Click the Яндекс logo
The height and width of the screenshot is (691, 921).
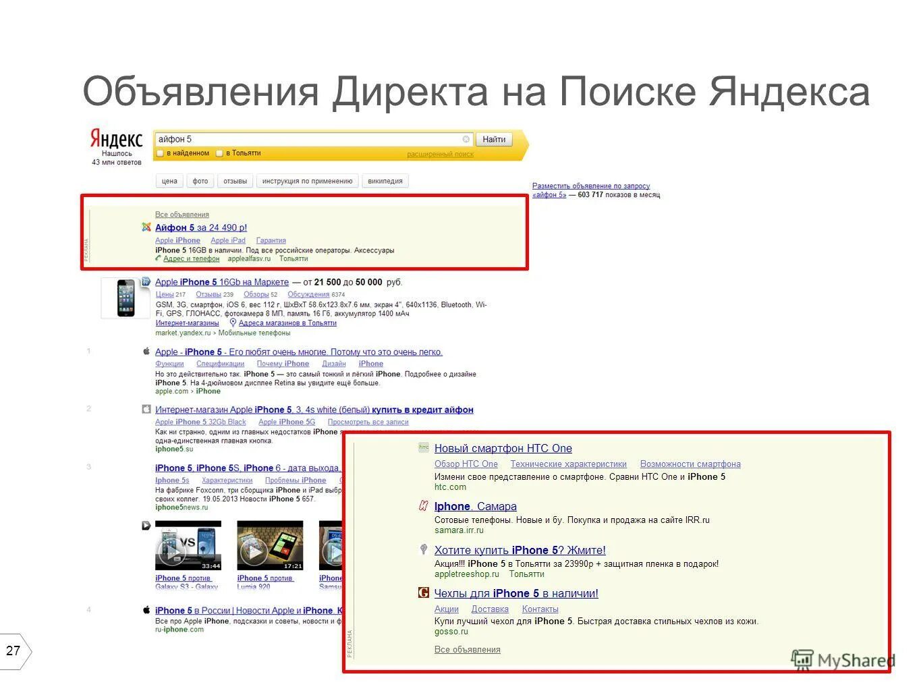coord(117,138)
